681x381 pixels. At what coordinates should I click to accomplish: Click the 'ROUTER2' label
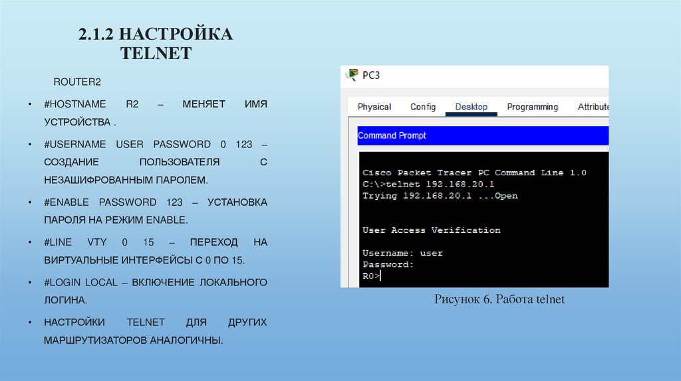coord(77,82)
